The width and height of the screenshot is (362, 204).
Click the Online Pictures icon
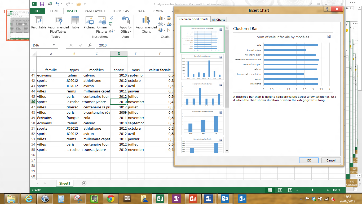pos(102,21)
